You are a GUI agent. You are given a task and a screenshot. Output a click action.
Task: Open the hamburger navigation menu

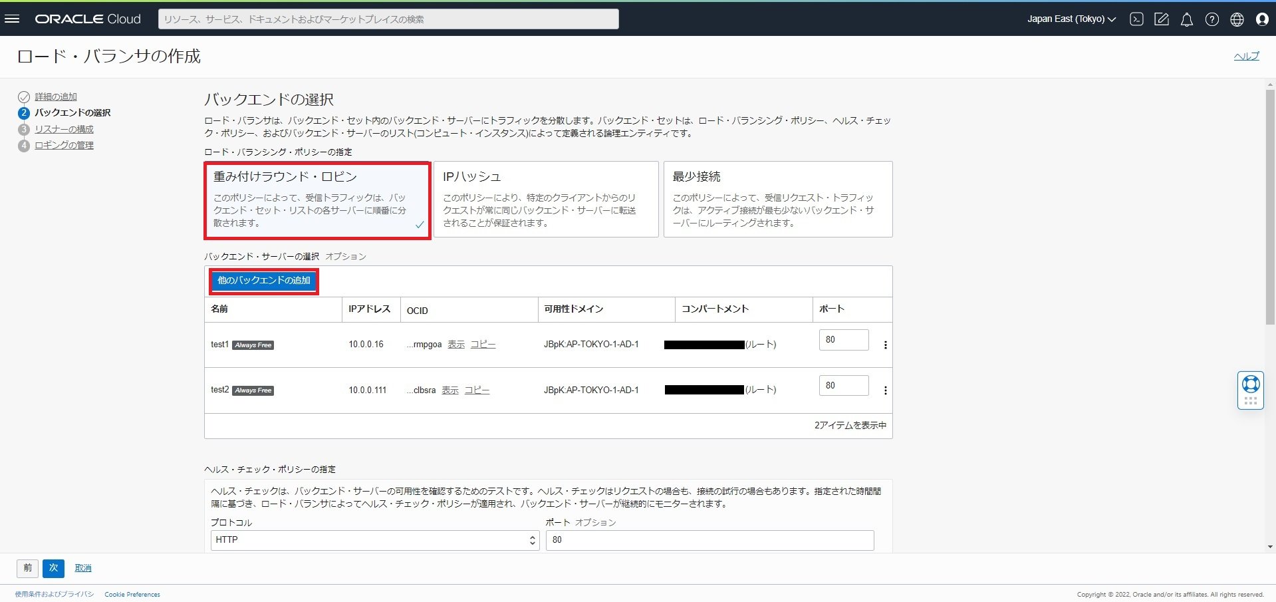click(x=12, y=19)
